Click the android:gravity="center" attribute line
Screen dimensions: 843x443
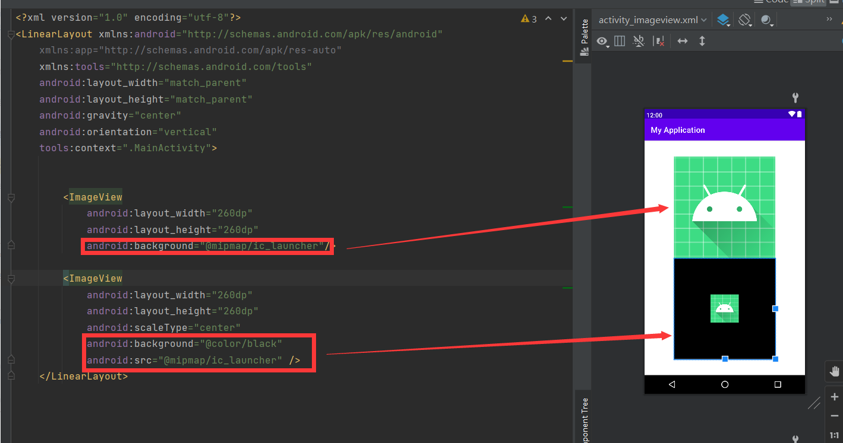[x=110, y=115]
